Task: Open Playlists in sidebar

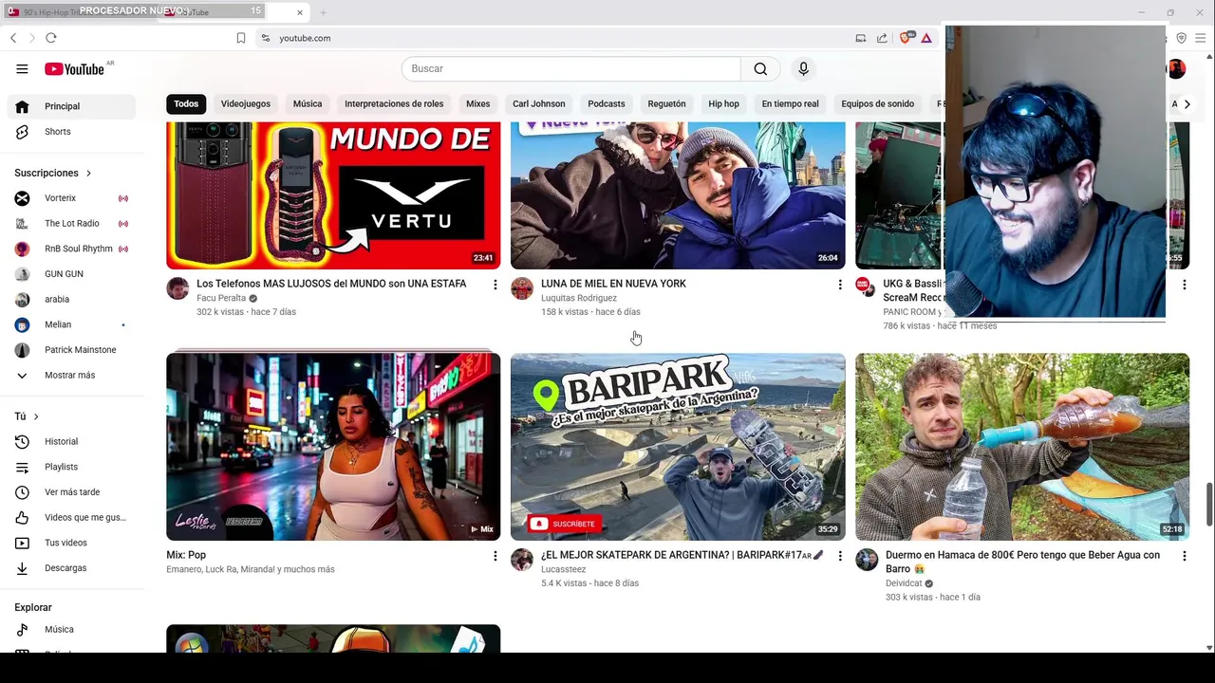Action: pos(71,467)
